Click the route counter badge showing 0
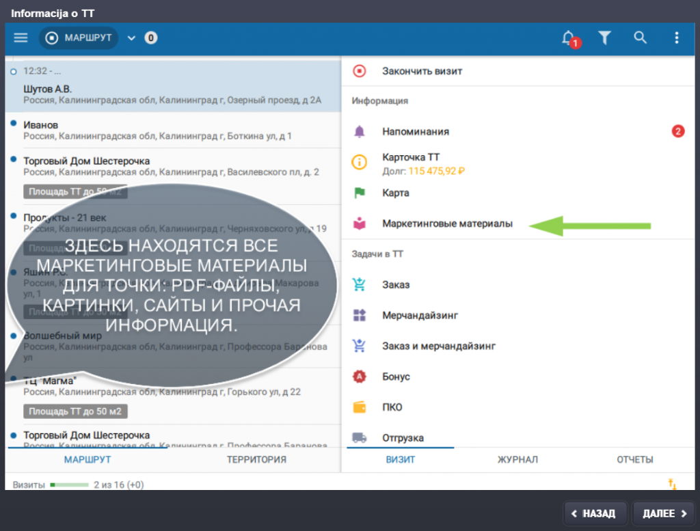The height and width of the screenshot is (531, 700). [151, 38]
